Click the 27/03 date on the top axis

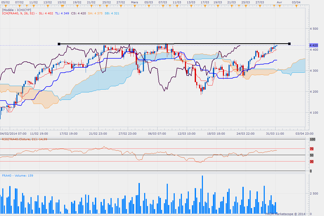[x=260, y=2]
